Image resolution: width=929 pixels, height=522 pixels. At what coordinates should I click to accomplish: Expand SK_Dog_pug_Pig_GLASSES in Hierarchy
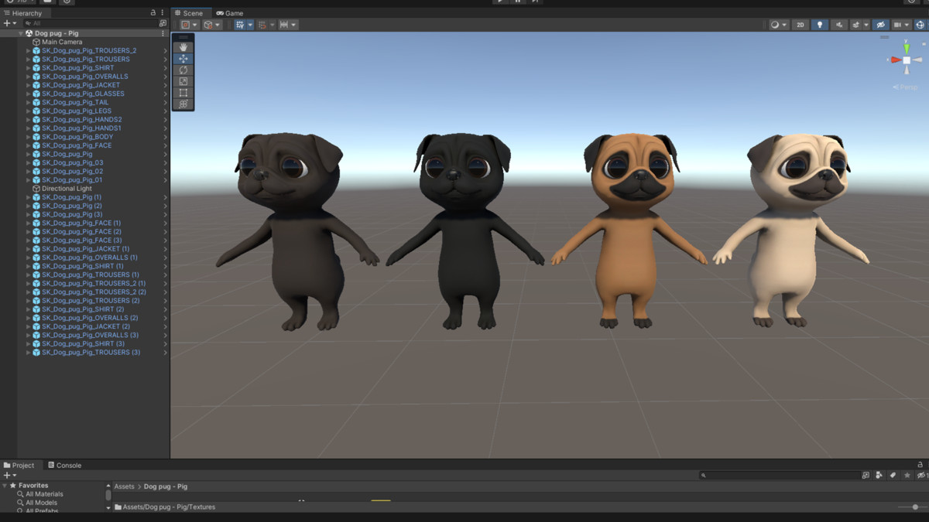pyautogui.click(x=29, y=94)
